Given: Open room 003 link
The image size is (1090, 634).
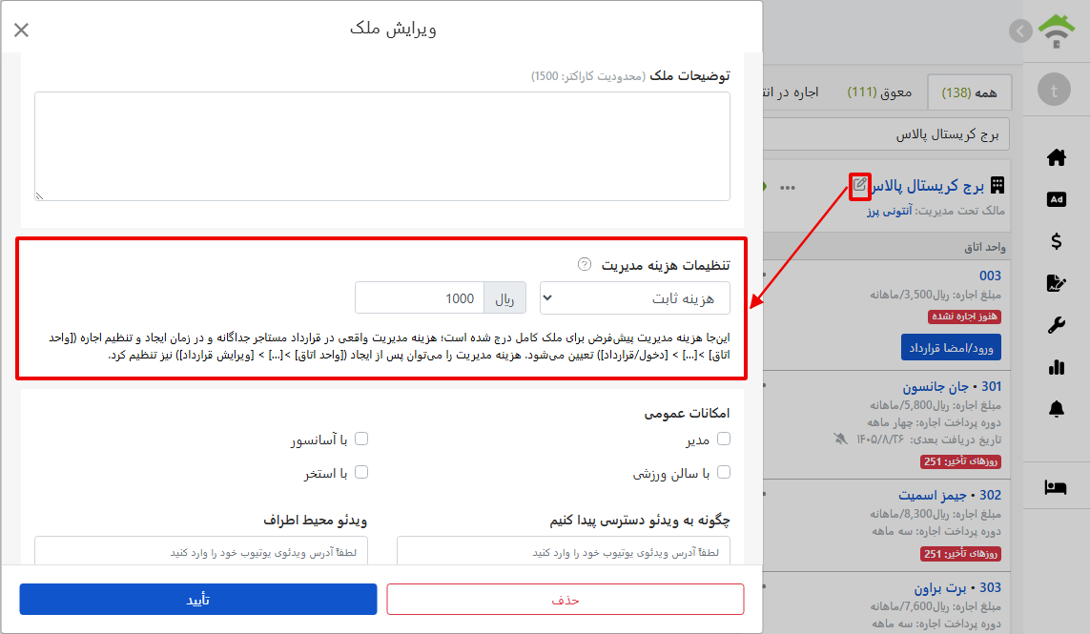Looking at the screenshot, I should pos(990,276).
